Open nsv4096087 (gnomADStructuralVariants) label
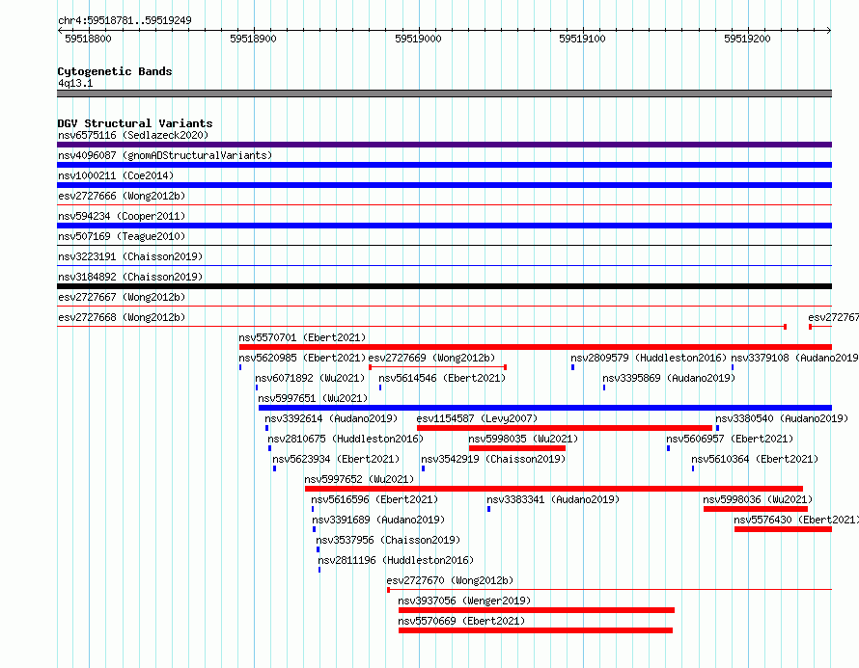Viewport: 859px width, 668px height. coord(165,155)
